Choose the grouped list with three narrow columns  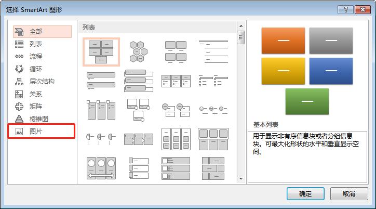[176, 139]
